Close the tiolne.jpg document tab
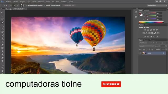 [25, 9]
